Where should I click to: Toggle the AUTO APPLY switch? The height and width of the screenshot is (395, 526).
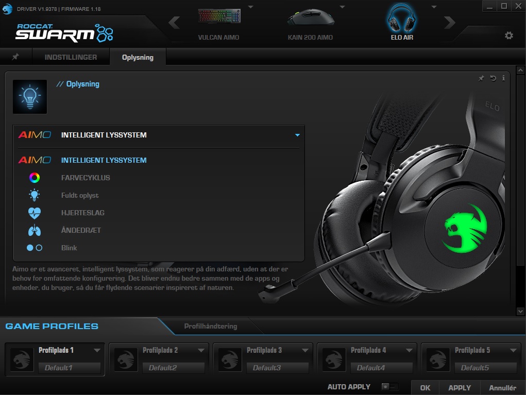390,387
